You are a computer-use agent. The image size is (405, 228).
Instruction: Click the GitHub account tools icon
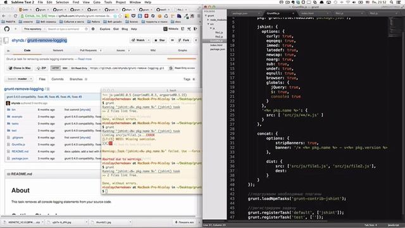[189, 29]
